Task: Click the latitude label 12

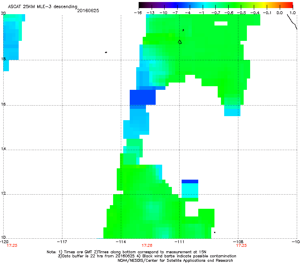Action: pyautogui.click(x=3, y=193)
